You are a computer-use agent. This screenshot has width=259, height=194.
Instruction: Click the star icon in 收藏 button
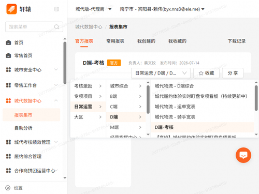click(201, 73)
